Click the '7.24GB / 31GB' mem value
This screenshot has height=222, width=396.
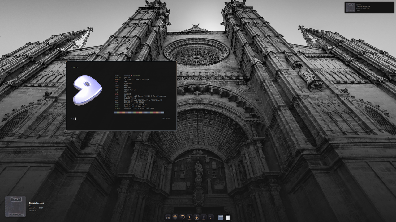click(x=130, y=98)
